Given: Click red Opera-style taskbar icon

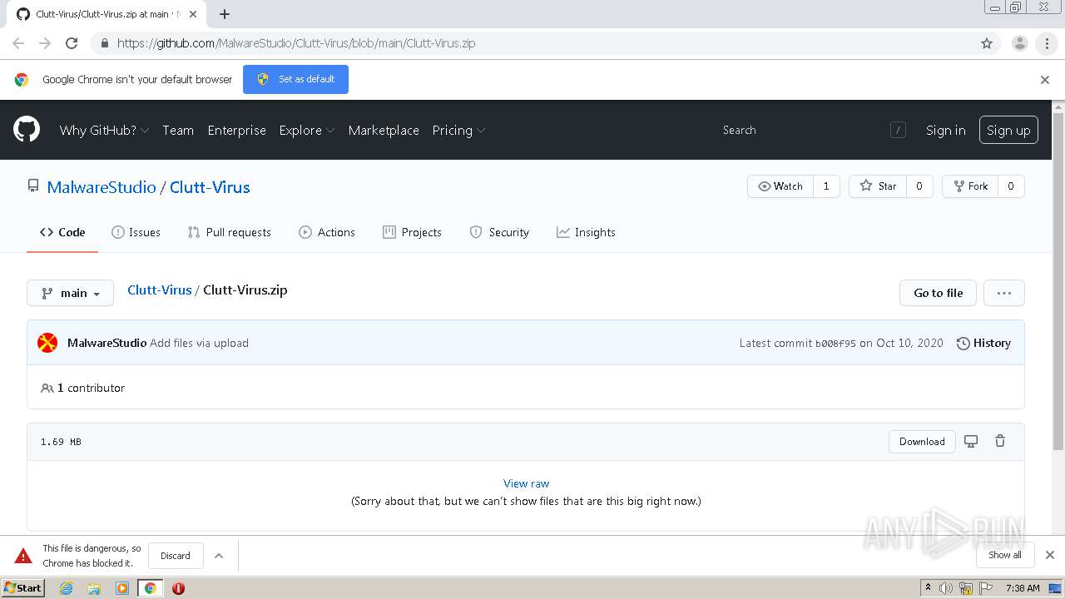Looking at the screenshot, I should pos(178,588).
